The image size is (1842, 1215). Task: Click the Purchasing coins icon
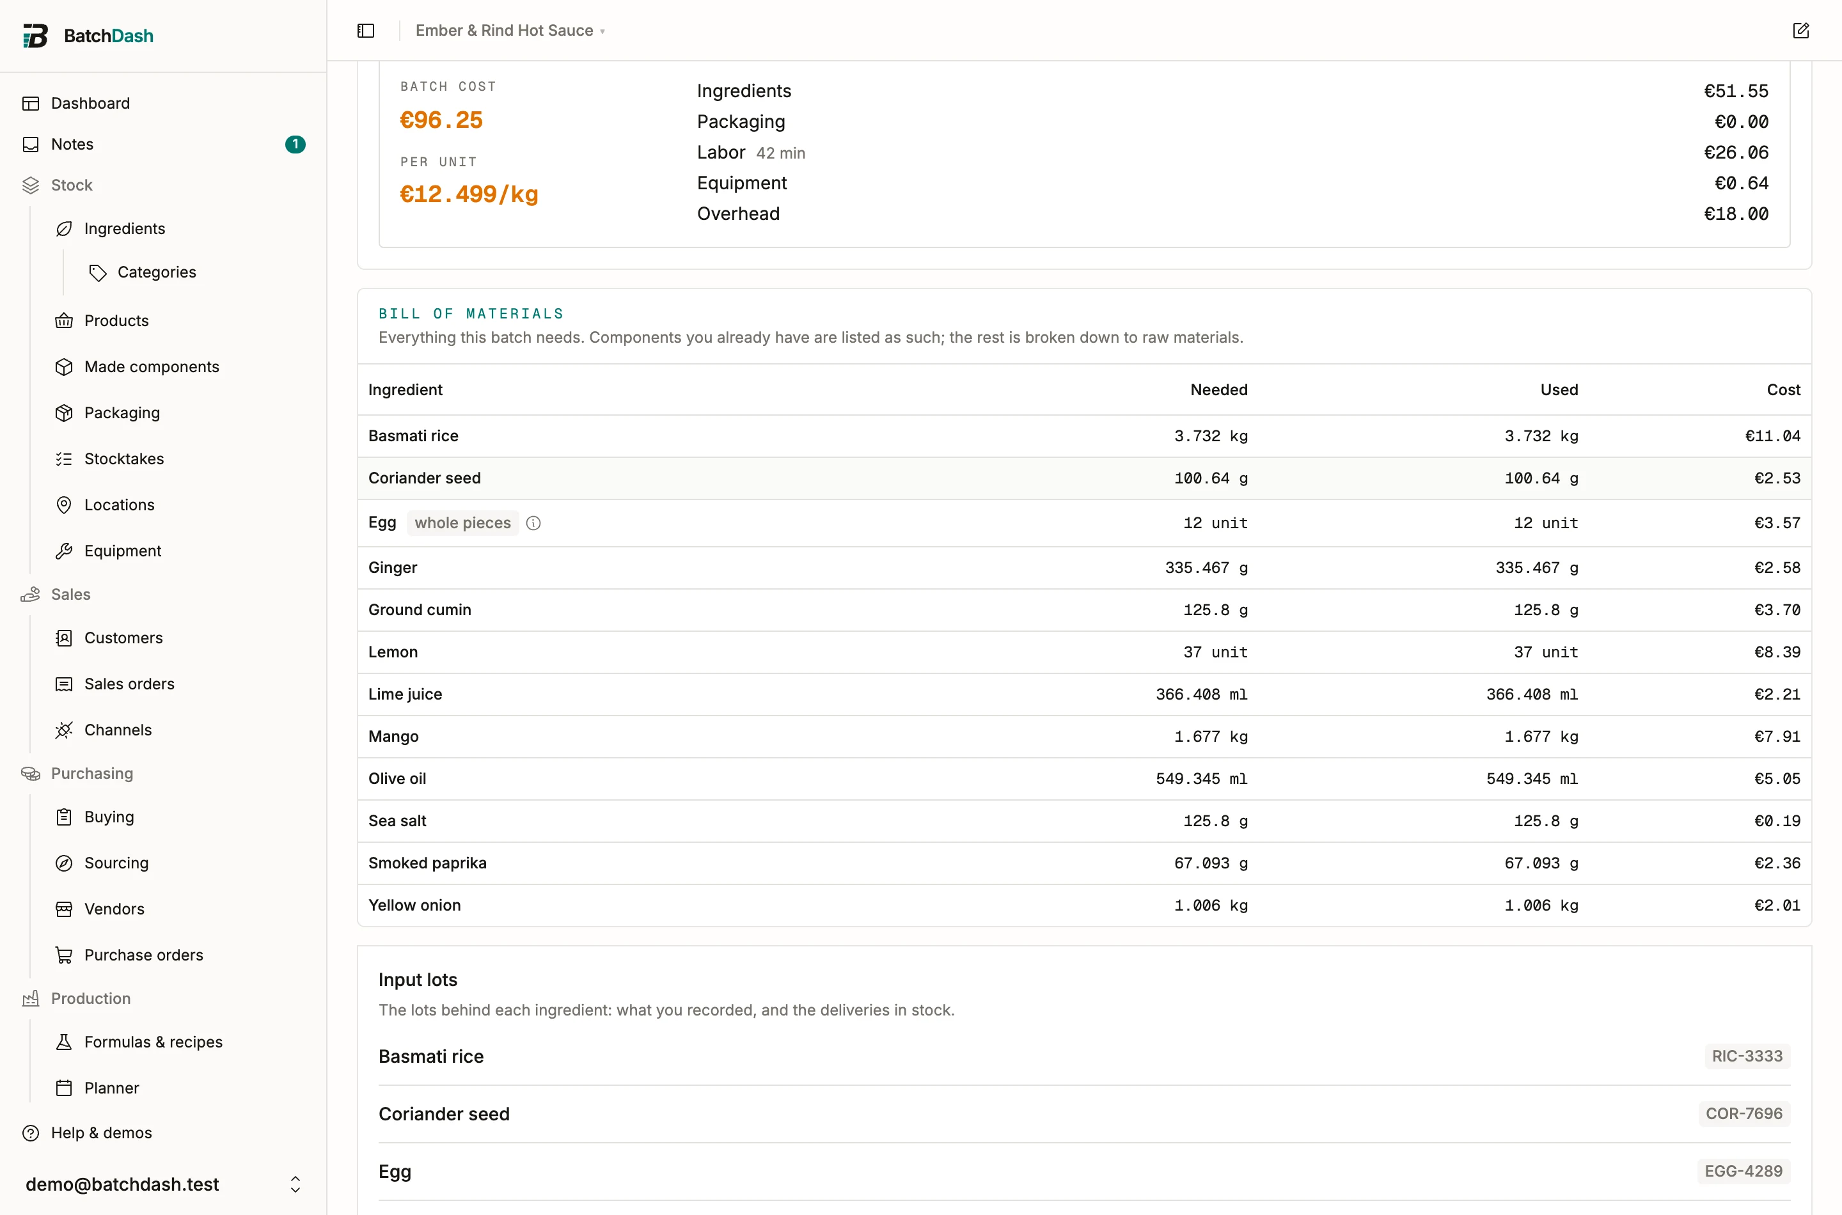pos(31,773)
